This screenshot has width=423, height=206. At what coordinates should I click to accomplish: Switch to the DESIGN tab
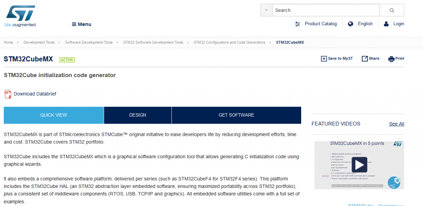[x=138, y=115]
